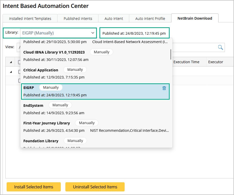
Task: Click the dropdown list's vertical scrollbar thumb
Action: point(171,54)
